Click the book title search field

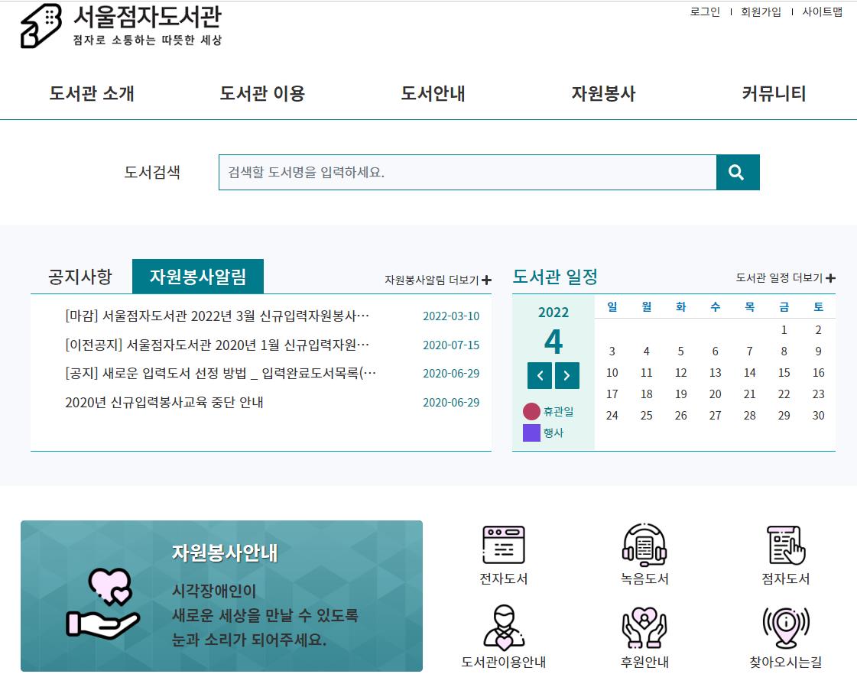pyautogui.click(x=466, y=173)
